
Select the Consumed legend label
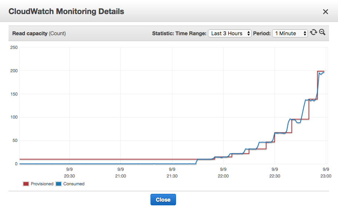point(74,184)
